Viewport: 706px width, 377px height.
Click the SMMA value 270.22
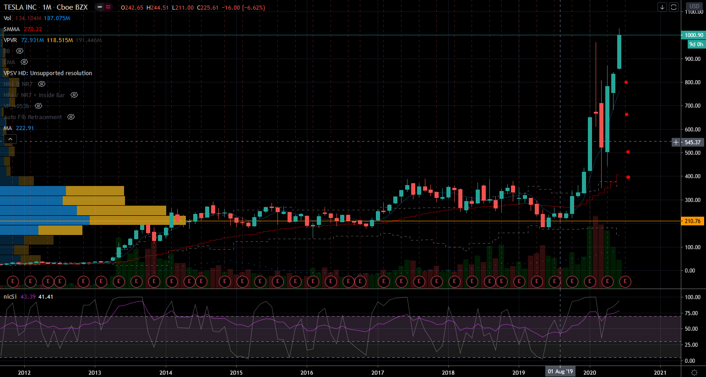pyautogui.click(x=33, y=29)
